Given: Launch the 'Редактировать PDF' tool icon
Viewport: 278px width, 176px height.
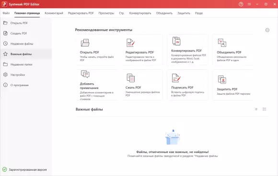Looking at the screenshot, I should [x=131, y=43].
